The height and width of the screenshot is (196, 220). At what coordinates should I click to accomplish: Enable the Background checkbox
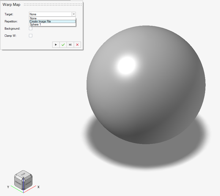tap(31, 29)
